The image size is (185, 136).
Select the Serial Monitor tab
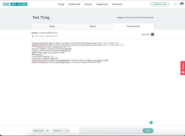click(133, 26)
